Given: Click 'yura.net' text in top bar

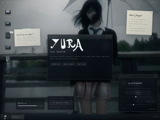Looking at the screenshot, I should 8,2.
